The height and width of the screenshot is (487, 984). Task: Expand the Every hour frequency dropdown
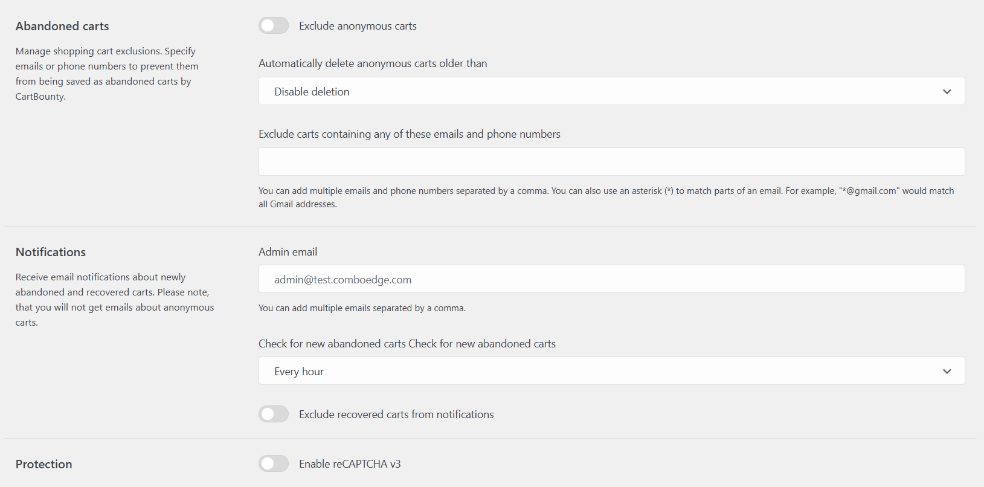(611, 371)
